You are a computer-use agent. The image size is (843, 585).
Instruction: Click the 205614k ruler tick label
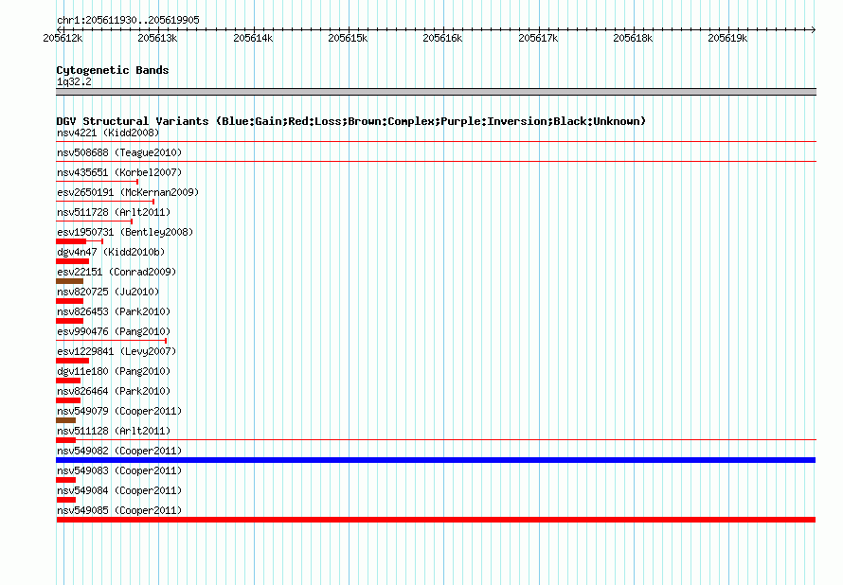point(253,38)
